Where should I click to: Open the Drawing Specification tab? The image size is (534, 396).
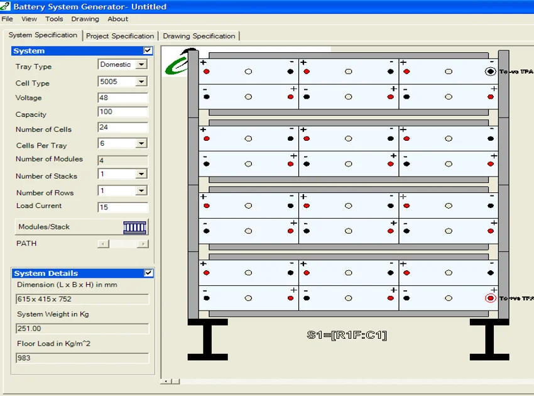(x=199, y=36)
